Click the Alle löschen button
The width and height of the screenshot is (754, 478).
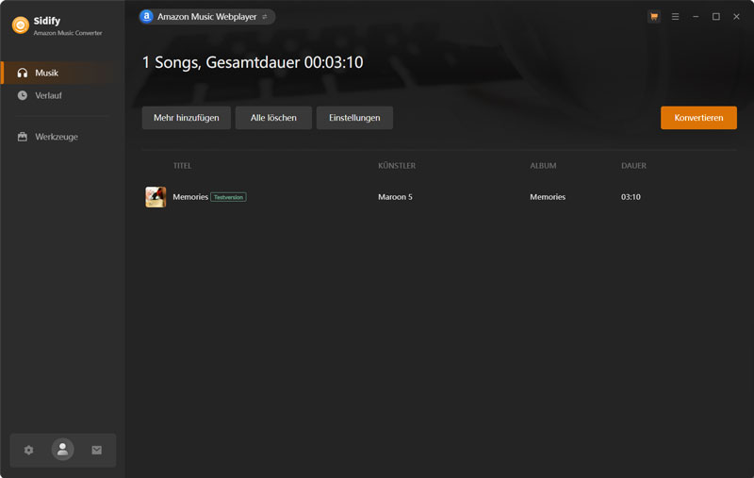(x=273, y=118)
